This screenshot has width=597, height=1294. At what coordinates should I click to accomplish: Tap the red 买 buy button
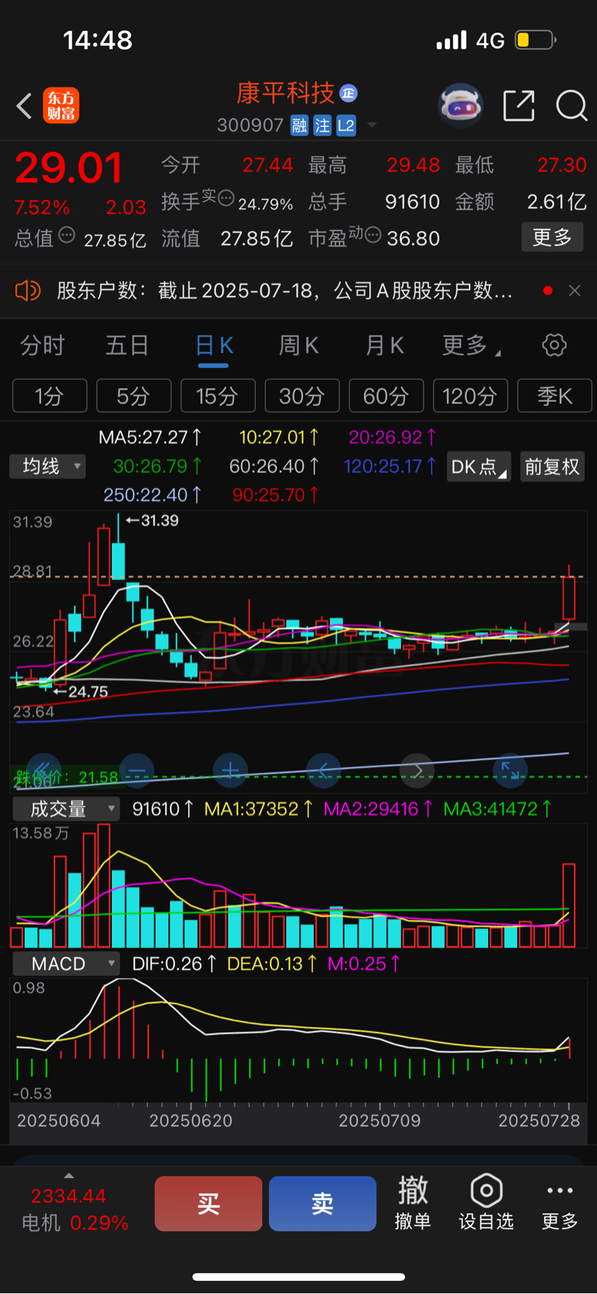click(208, 1204)
